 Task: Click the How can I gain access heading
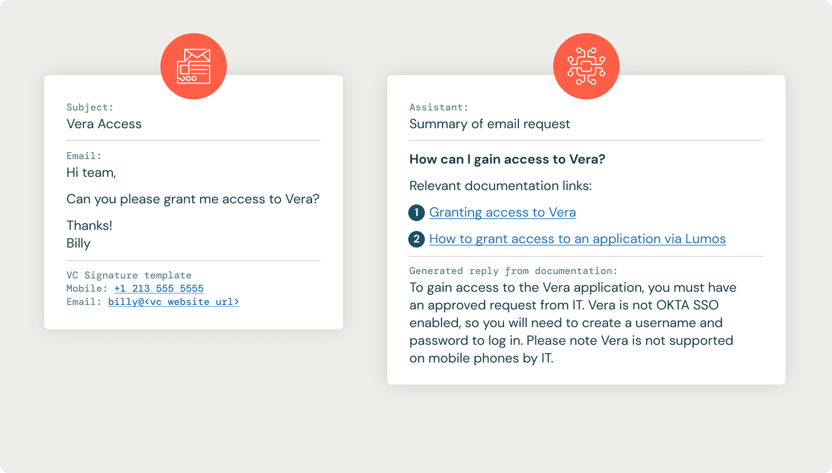(x=507, y=160)
